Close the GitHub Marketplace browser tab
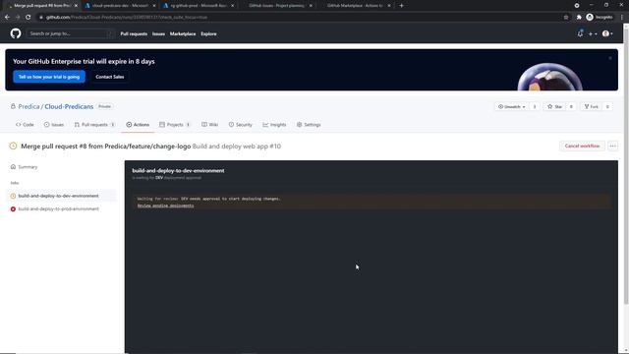Image resolution: width=629 pixels, height=354 pixels. click(389, 6)
